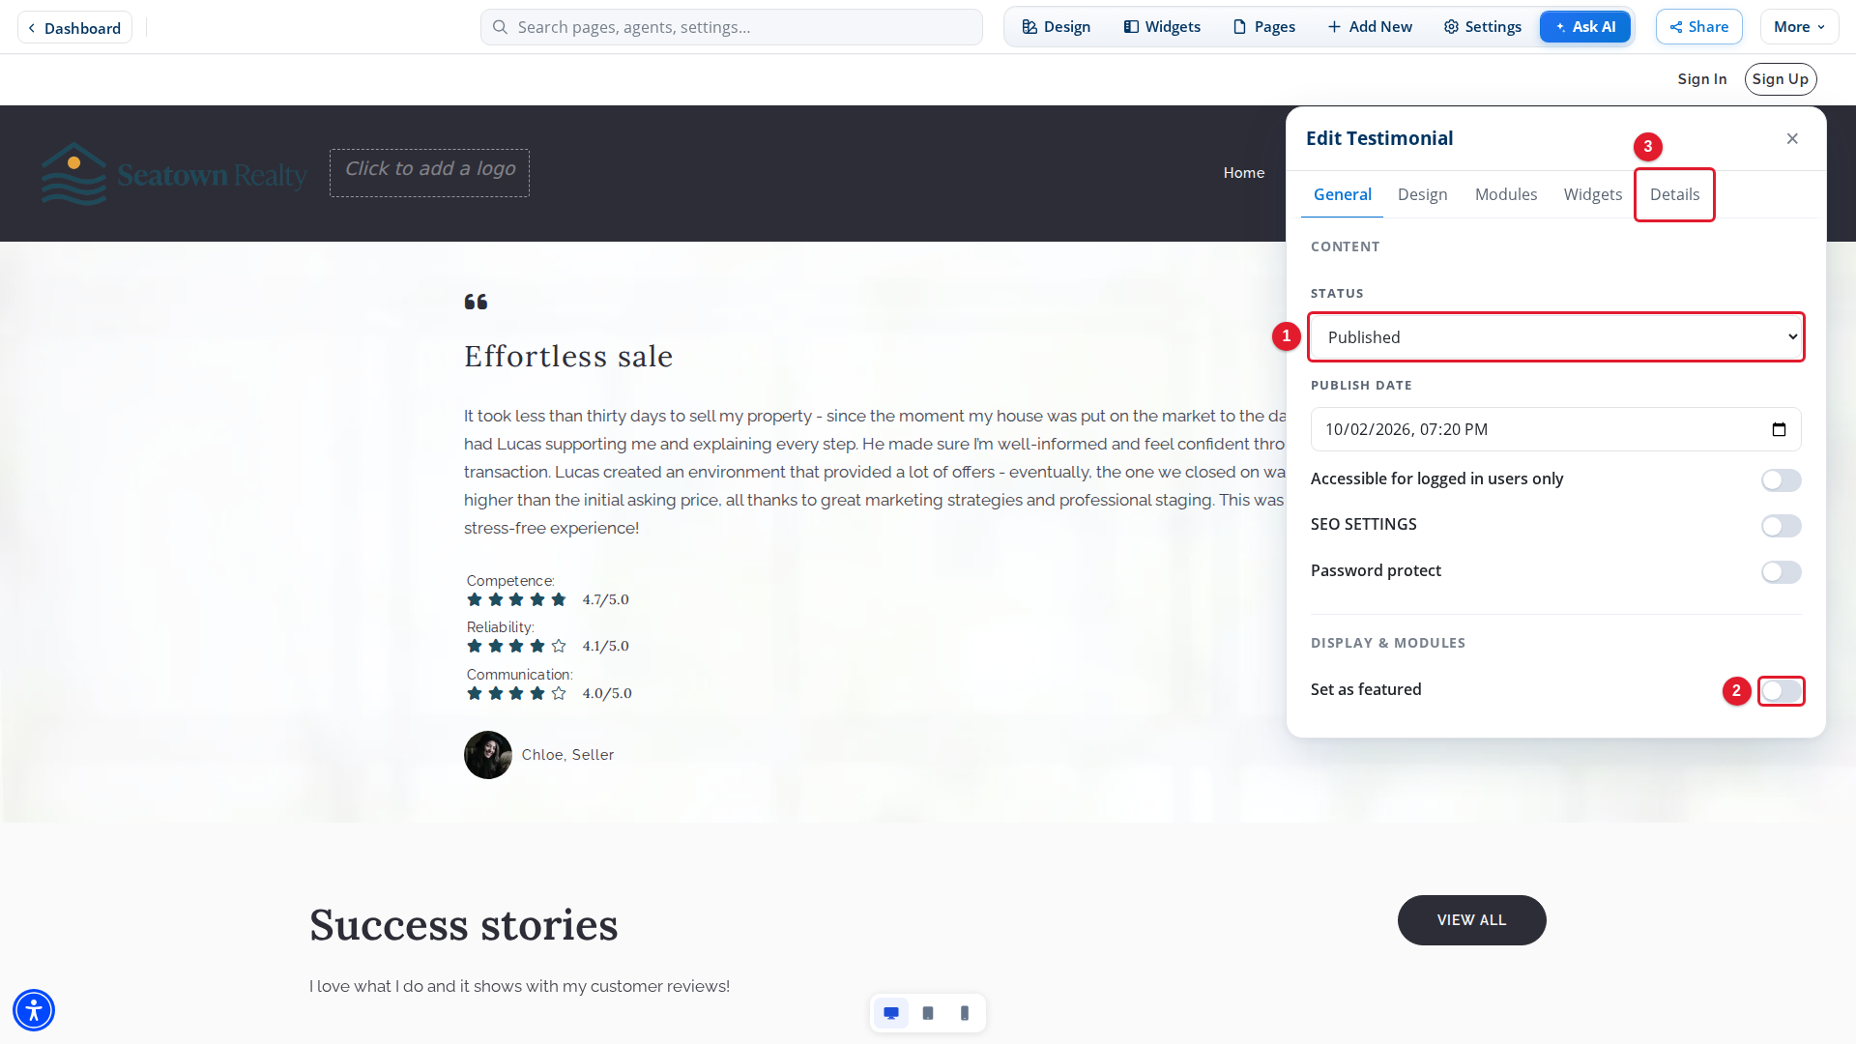Image resolution: width=1856 pixels, height=1044 pixels.
Task: Click Add New in toolbar
Action: 1370,27
